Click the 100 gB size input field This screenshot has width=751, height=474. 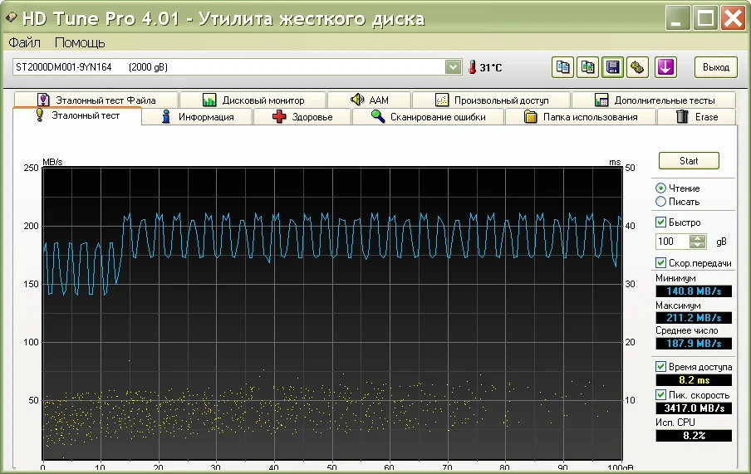[x=672, y=242]
